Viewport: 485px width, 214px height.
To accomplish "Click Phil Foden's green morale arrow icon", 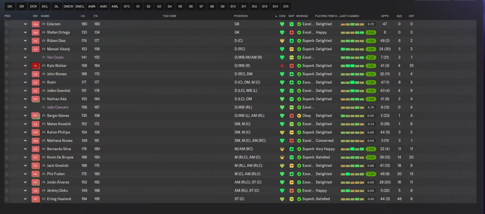I will point(299,174).
